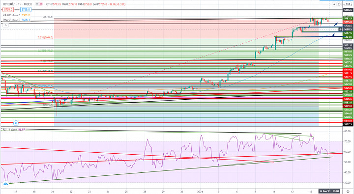
Task: Select the MA 200 close indicator legend
Action: coord(16,15)
